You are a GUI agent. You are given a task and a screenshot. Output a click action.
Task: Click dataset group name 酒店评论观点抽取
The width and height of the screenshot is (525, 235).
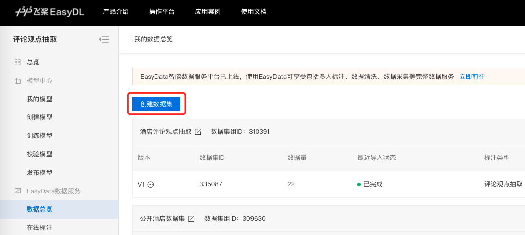[x=166, y=132]
